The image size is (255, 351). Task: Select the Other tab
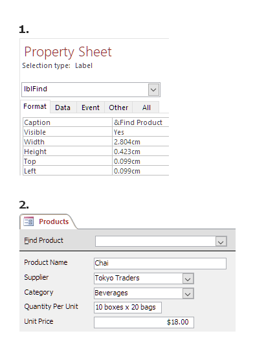(118, 108)
